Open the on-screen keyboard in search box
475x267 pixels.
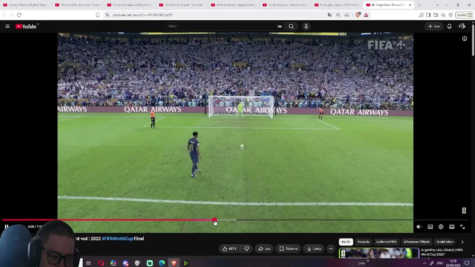tap(279, 26)
